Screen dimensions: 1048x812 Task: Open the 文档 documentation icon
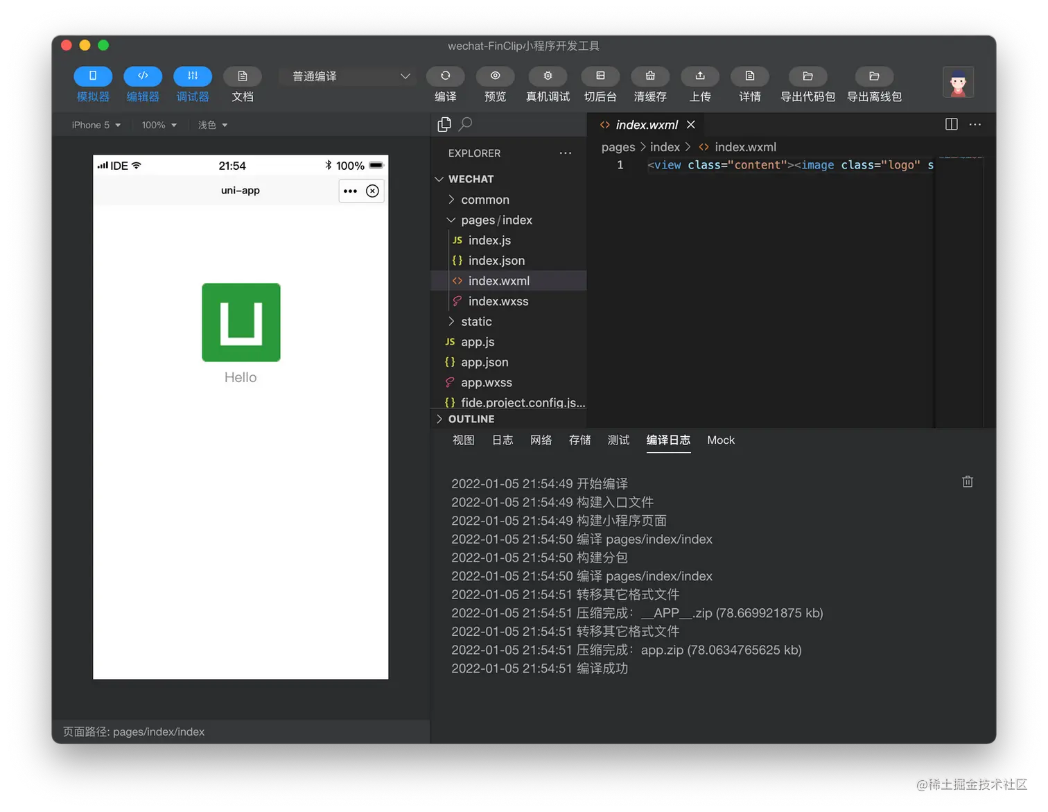[243, 76]
